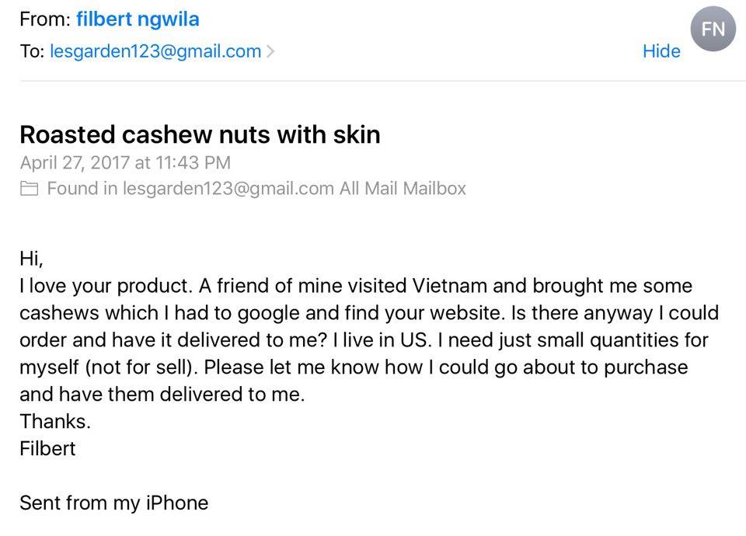Click the To: label
The height and width of the screenshot is (536, 746).
click(x=32, y=51)
